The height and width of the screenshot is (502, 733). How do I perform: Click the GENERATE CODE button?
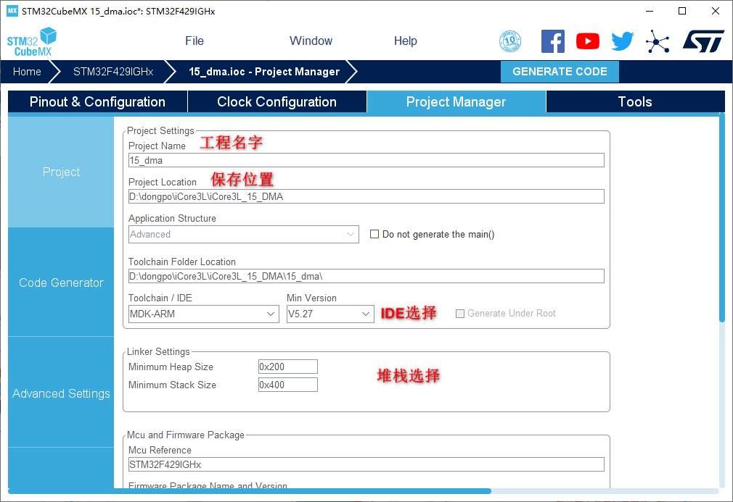(560, 72)
